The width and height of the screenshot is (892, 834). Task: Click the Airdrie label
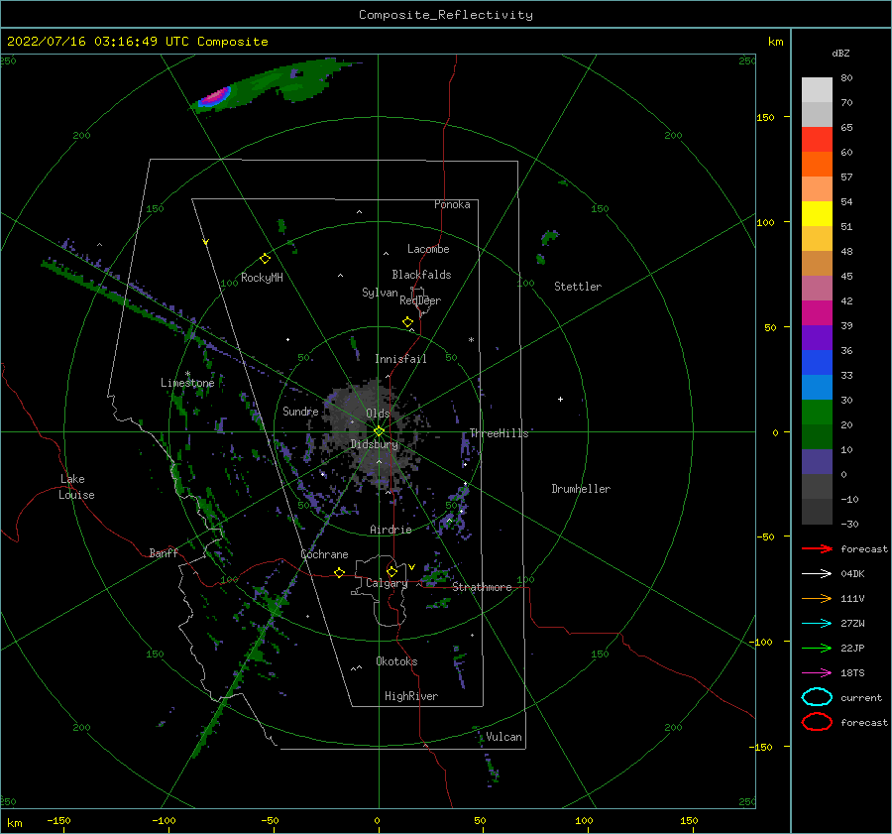(390, 530)
